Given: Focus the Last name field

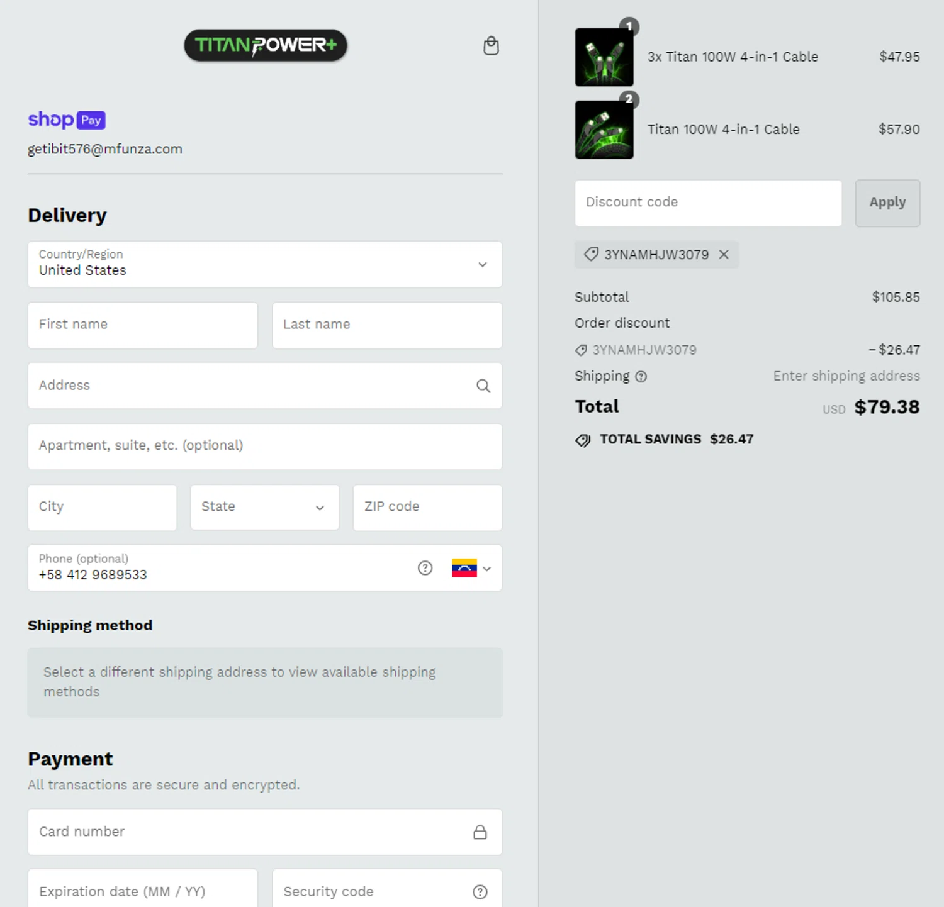Looking at the screenshot, I should point(387,325).
